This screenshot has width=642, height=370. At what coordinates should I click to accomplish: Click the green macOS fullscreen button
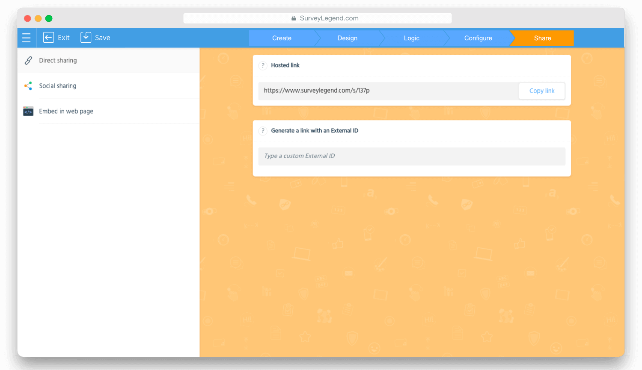tap(49, 18)
